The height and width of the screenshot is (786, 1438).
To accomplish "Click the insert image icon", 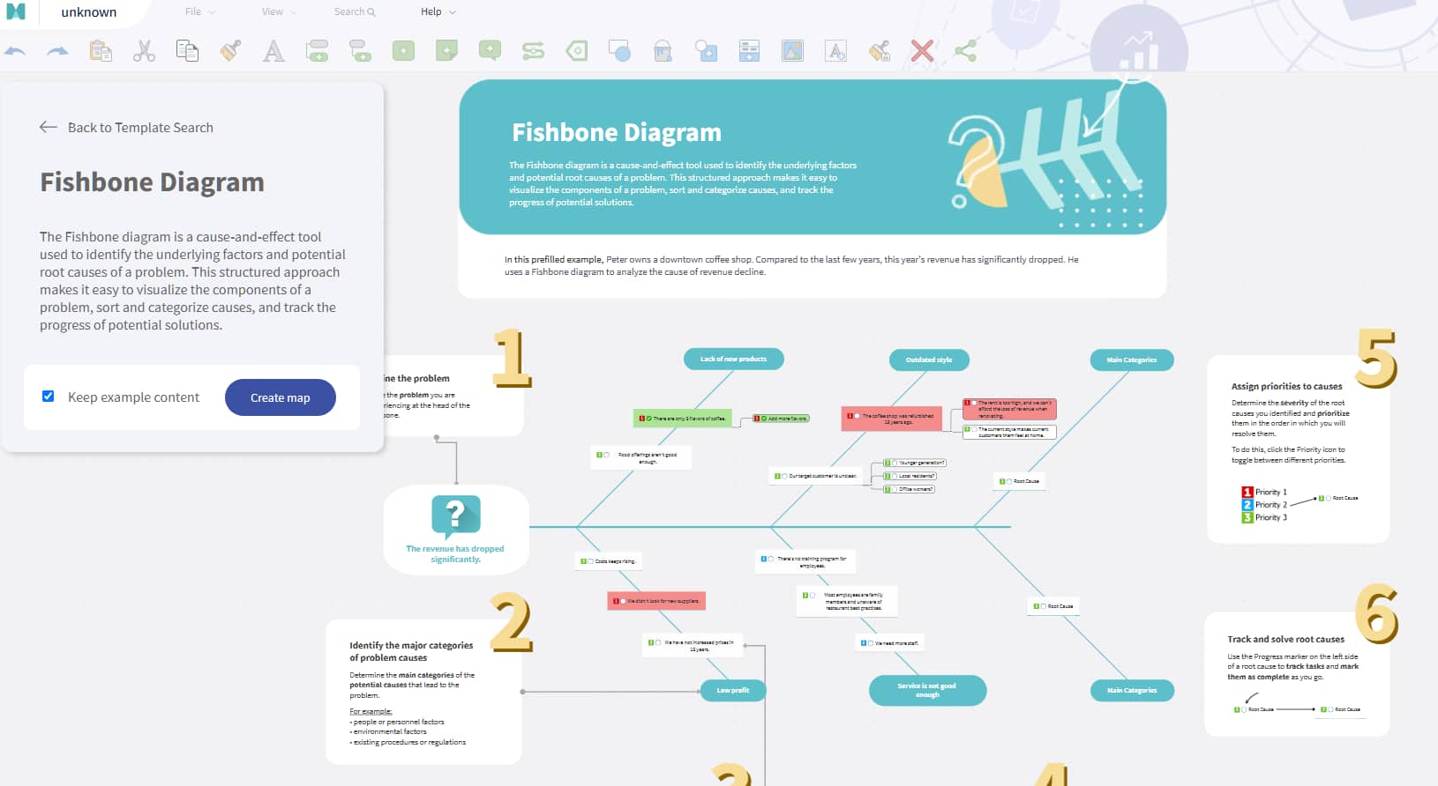I will coord(792,51).
